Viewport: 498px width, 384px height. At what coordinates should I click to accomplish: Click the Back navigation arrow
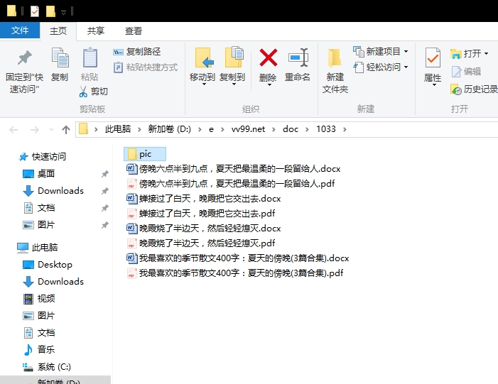click(x=13, y=129)
